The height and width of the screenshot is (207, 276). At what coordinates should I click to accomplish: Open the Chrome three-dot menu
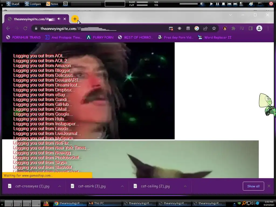(268, 28)
